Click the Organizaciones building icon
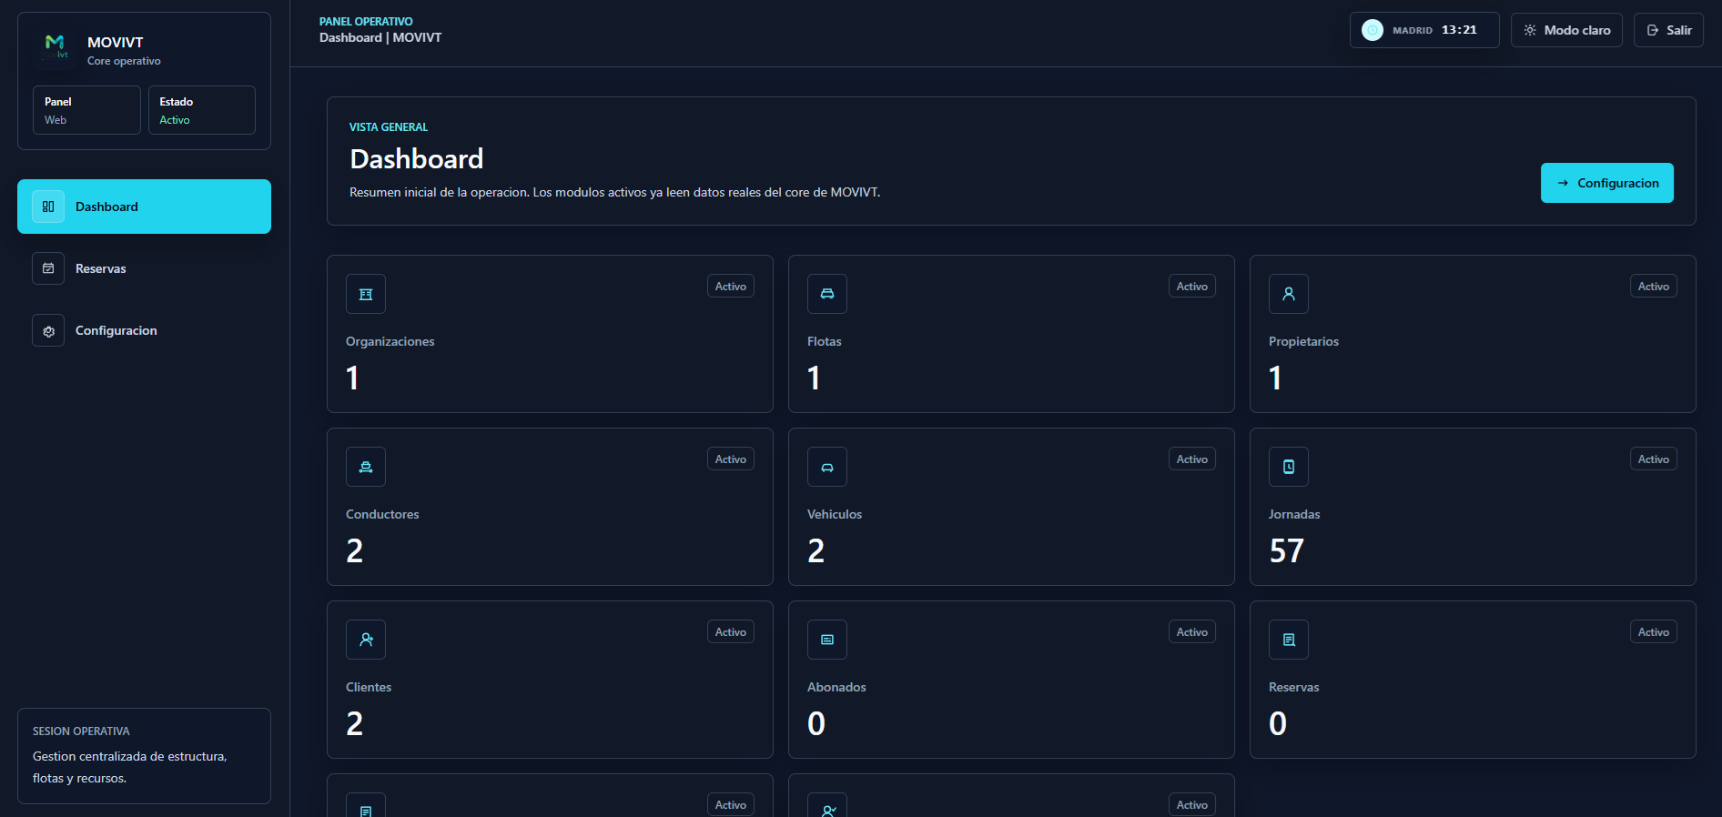This screenshot has width=1722, height=817. click(366, 294)
